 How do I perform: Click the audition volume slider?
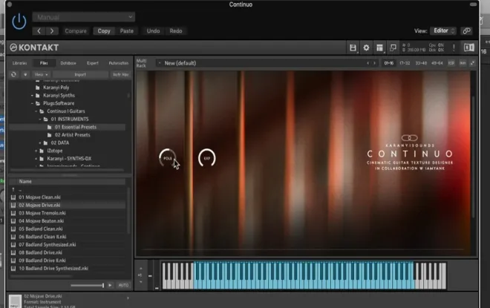[87, 285]
